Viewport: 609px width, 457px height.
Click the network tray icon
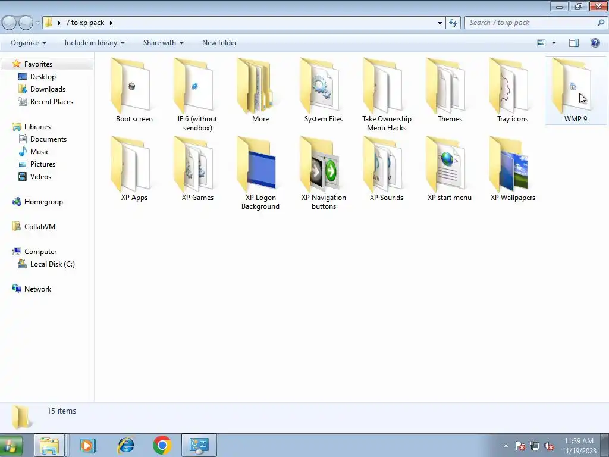click(535, 446)
